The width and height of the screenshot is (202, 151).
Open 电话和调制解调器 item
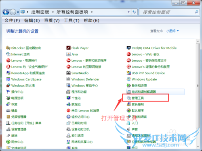click(x=156, y=92)
